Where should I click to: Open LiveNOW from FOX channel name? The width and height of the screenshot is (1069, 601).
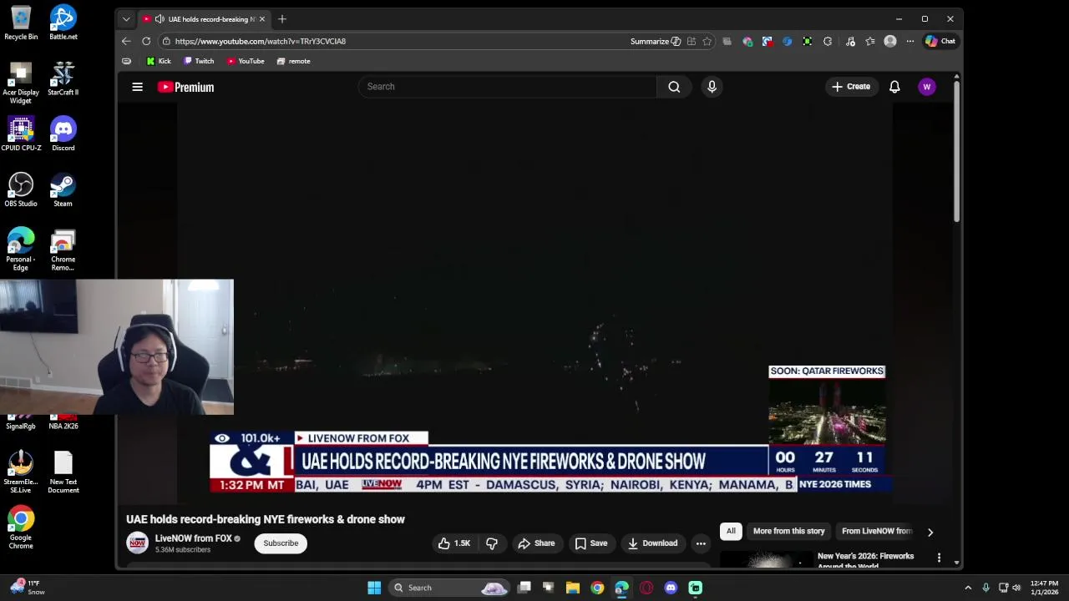(193, 538)
